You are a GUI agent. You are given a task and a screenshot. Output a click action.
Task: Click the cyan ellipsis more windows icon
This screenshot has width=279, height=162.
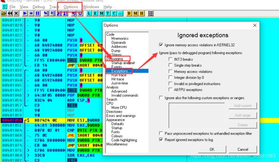coord(121,14)
